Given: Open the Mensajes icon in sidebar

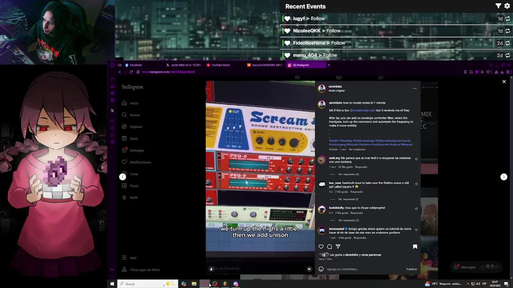Looking at the screenshot, I should tap(124, 150).
